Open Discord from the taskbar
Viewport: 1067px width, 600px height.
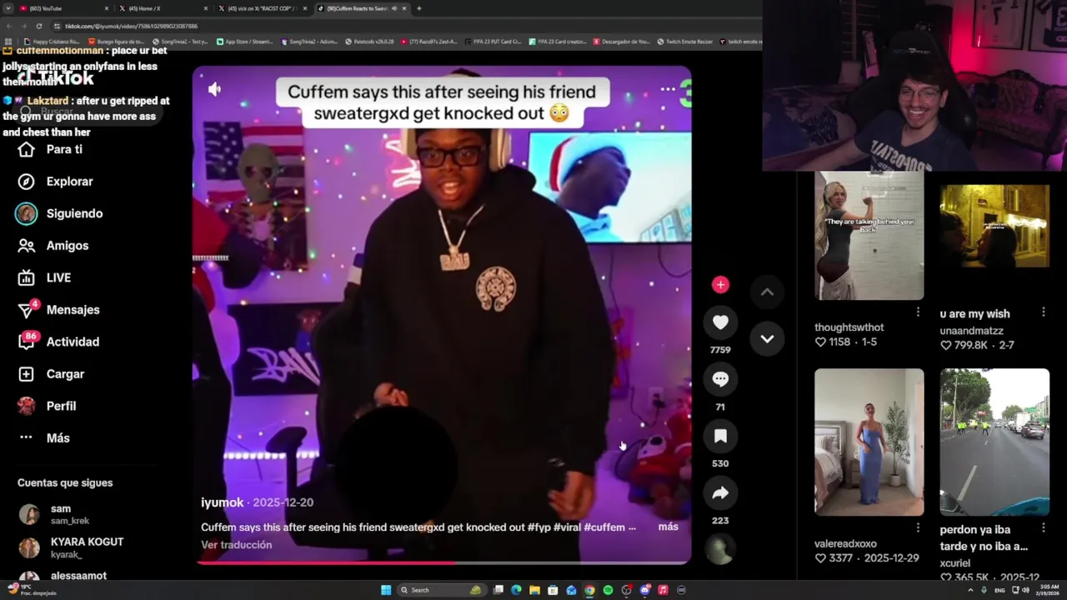coord(644,590)
